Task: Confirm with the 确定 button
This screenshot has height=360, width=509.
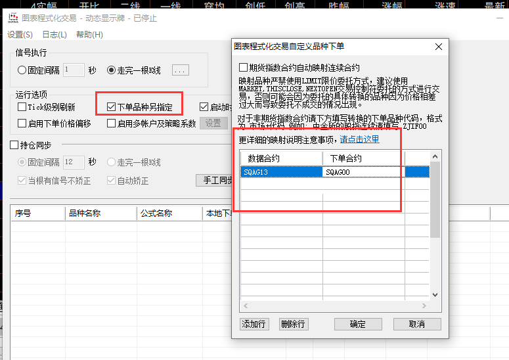Action: [x=358, y=324]
